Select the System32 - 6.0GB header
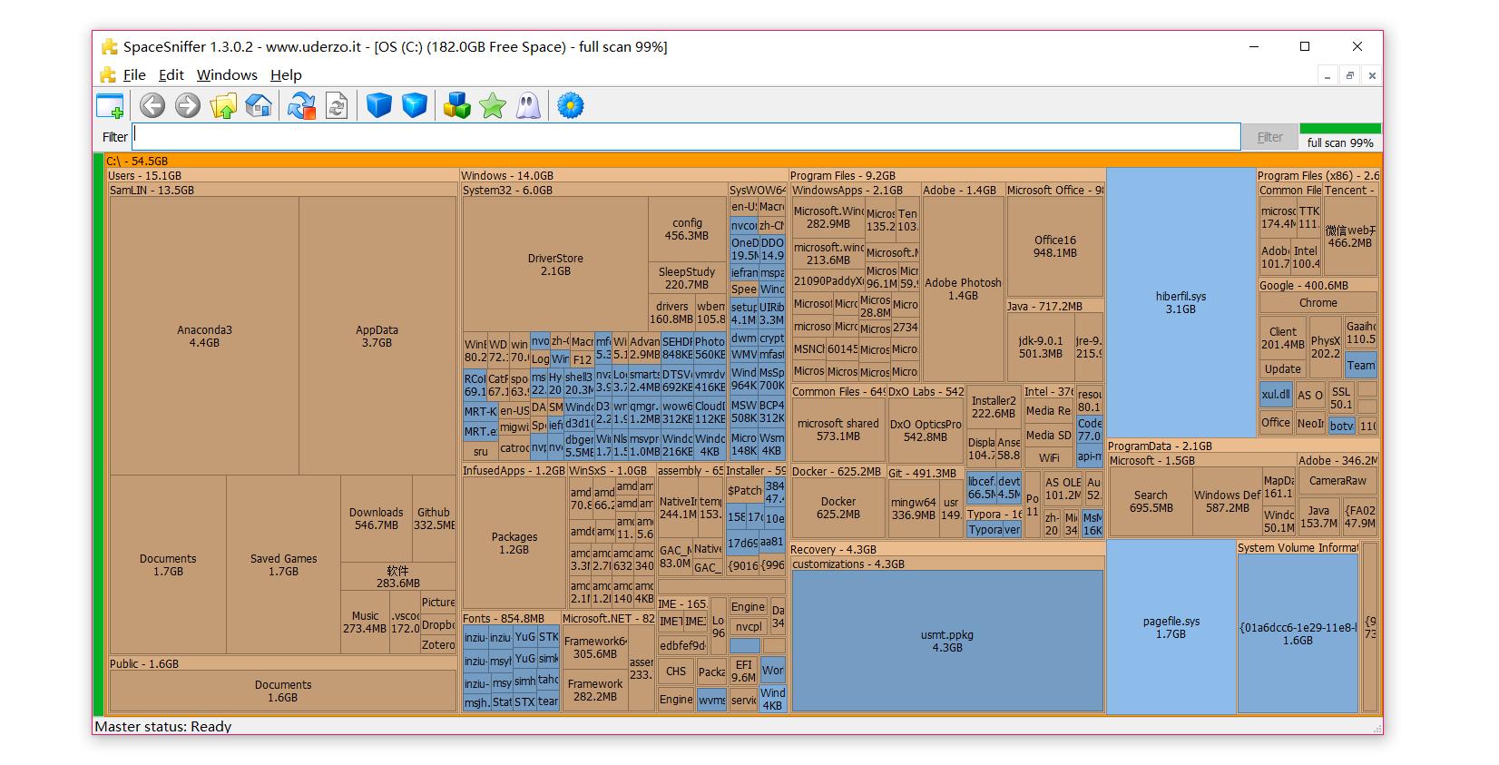Viewport: 1499px width, 765px height. point(594,190)
